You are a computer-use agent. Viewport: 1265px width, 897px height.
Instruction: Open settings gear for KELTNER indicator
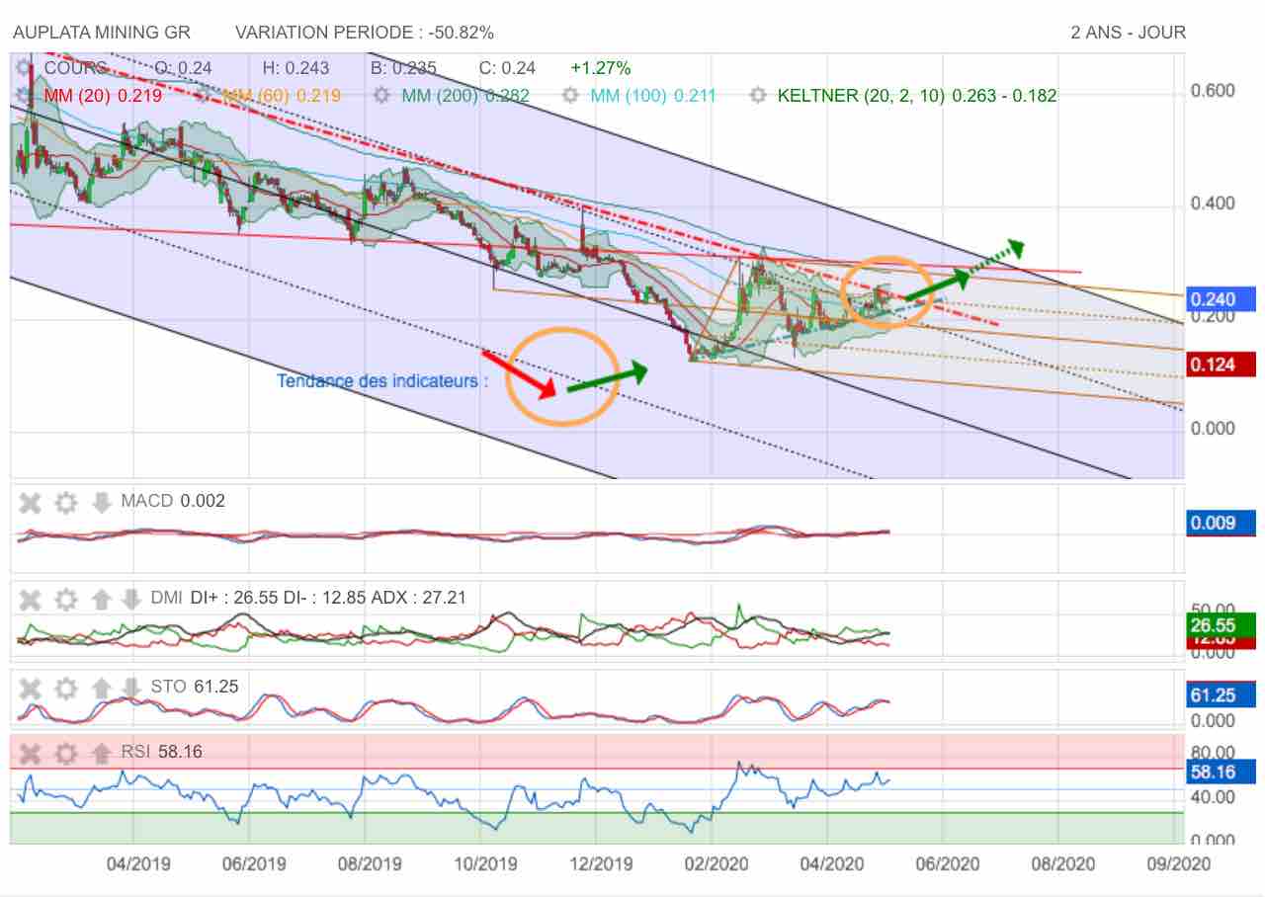point(758,96)
